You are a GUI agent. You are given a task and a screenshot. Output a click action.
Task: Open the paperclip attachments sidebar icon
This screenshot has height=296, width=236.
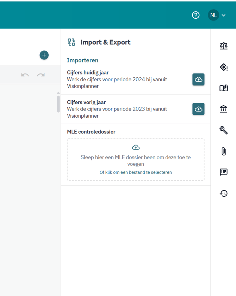[224, 152]
